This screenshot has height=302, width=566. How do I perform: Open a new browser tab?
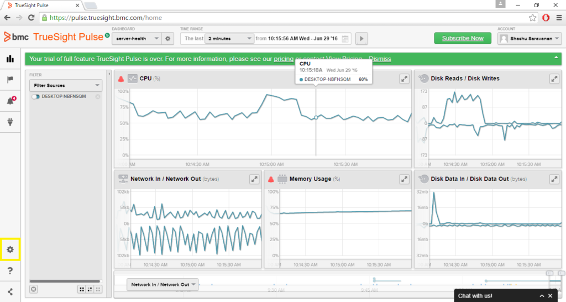pos(91,6)
